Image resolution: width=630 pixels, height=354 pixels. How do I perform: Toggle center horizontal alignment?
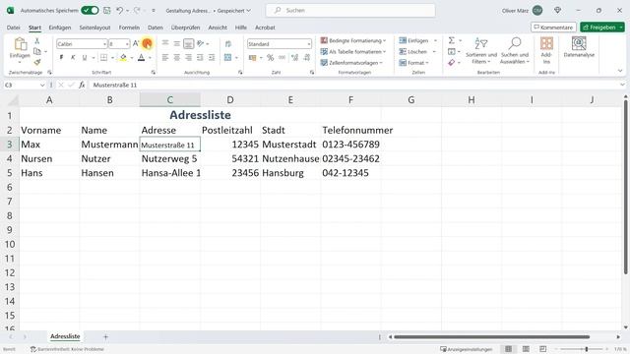click(x=177, y=58)
